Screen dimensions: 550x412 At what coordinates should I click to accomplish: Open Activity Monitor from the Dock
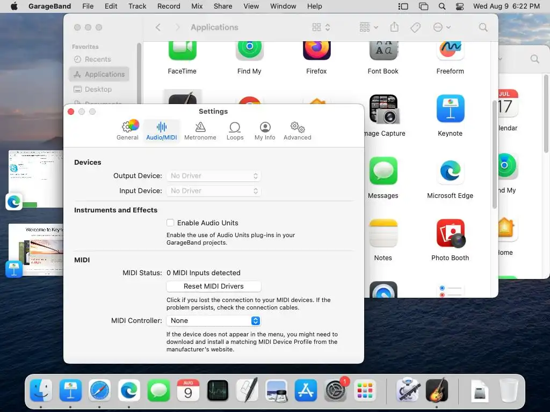[x=218, y=391]
